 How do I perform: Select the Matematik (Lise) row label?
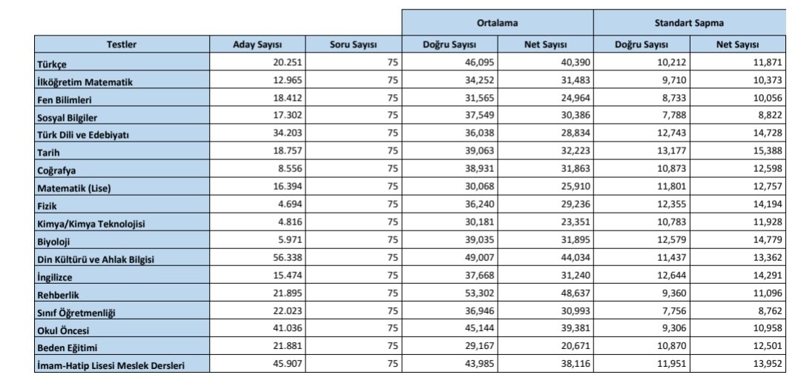click(73, 188)
